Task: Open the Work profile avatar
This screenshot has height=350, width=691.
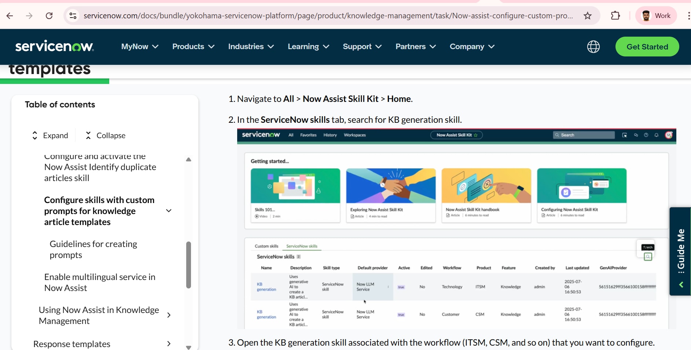Action: tap(656, 16)
